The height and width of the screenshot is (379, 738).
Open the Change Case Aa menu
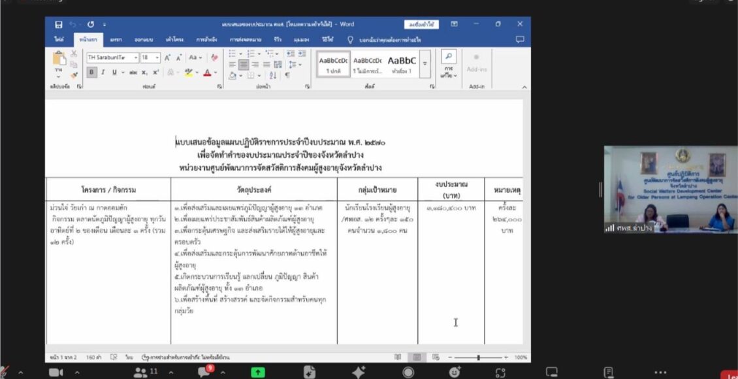[x=195, y=58]
